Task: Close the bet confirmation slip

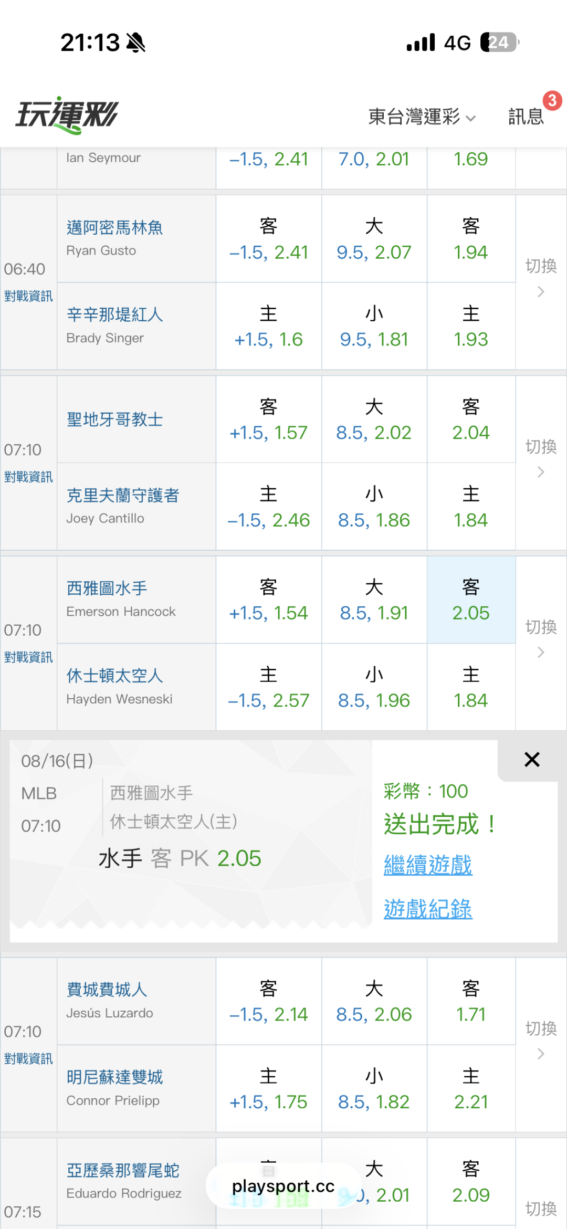Action: click(x=532, y=759)
